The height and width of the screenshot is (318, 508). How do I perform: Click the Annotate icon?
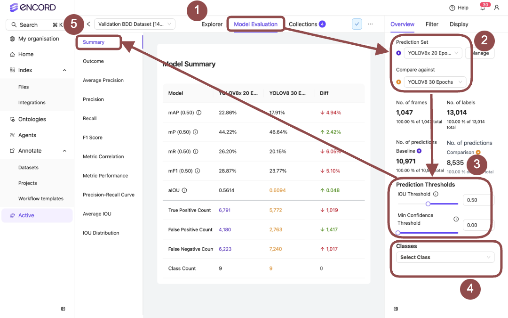tap(12, 151)
